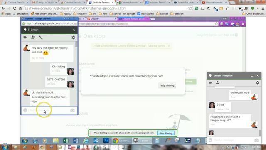Expand the school bookmark folder
Image resolution: width=266 pixels, height=150 pixels.
115,14
